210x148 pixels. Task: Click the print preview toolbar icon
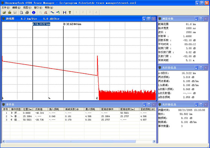pyautogui.click(x=21, y=12)
